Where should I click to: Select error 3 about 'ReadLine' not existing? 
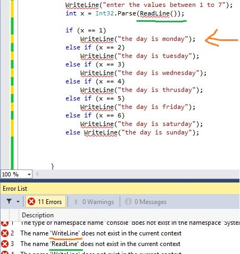point(100,244)
